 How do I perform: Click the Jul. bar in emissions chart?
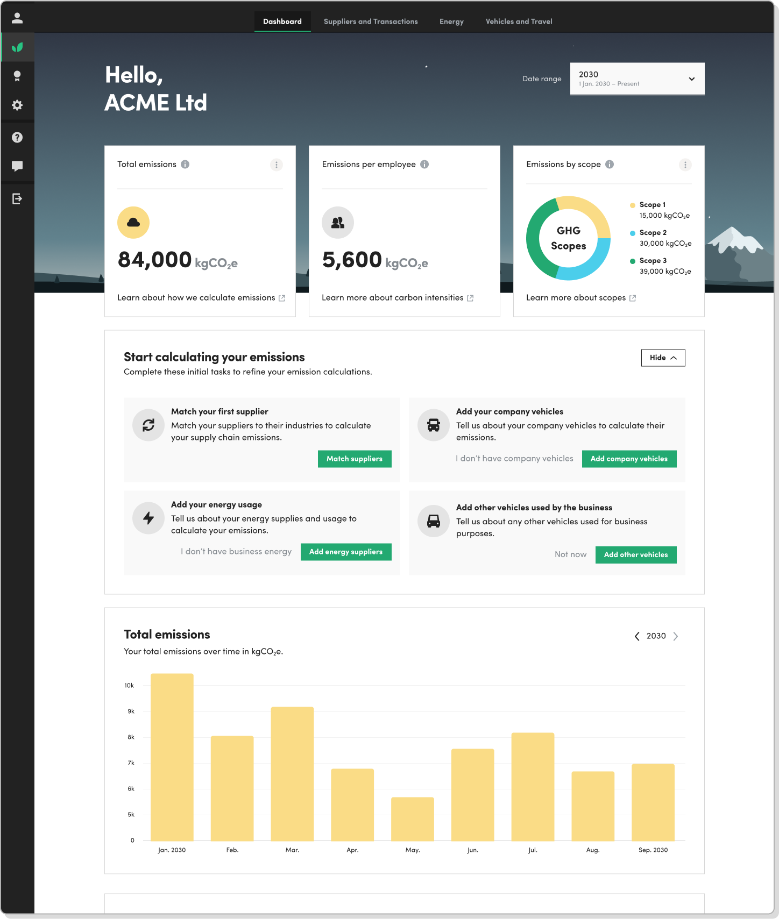coord(533,787)
